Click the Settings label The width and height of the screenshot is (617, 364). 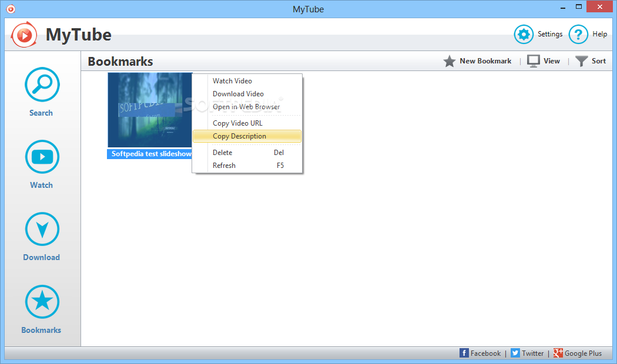(550, 34)
